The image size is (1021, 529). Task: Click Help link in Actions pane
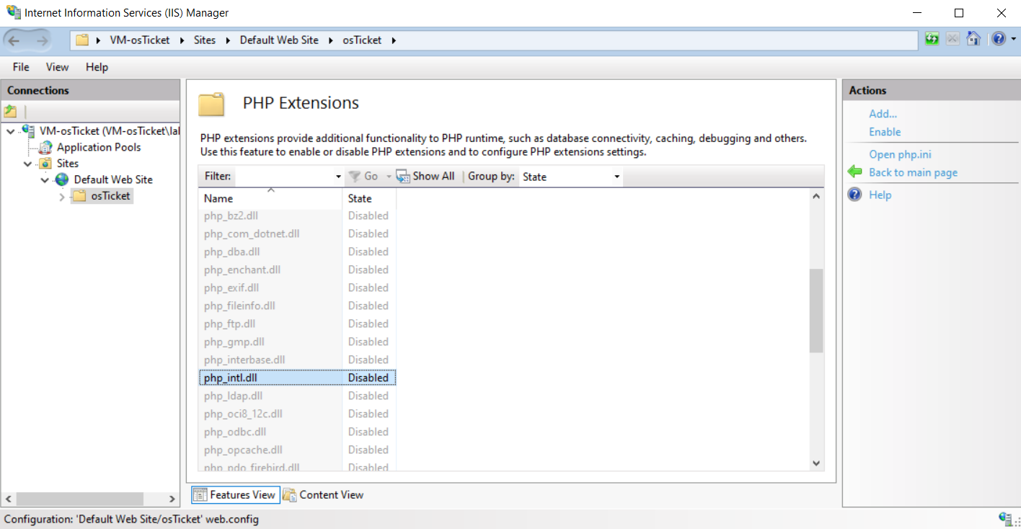coord(880,195)
